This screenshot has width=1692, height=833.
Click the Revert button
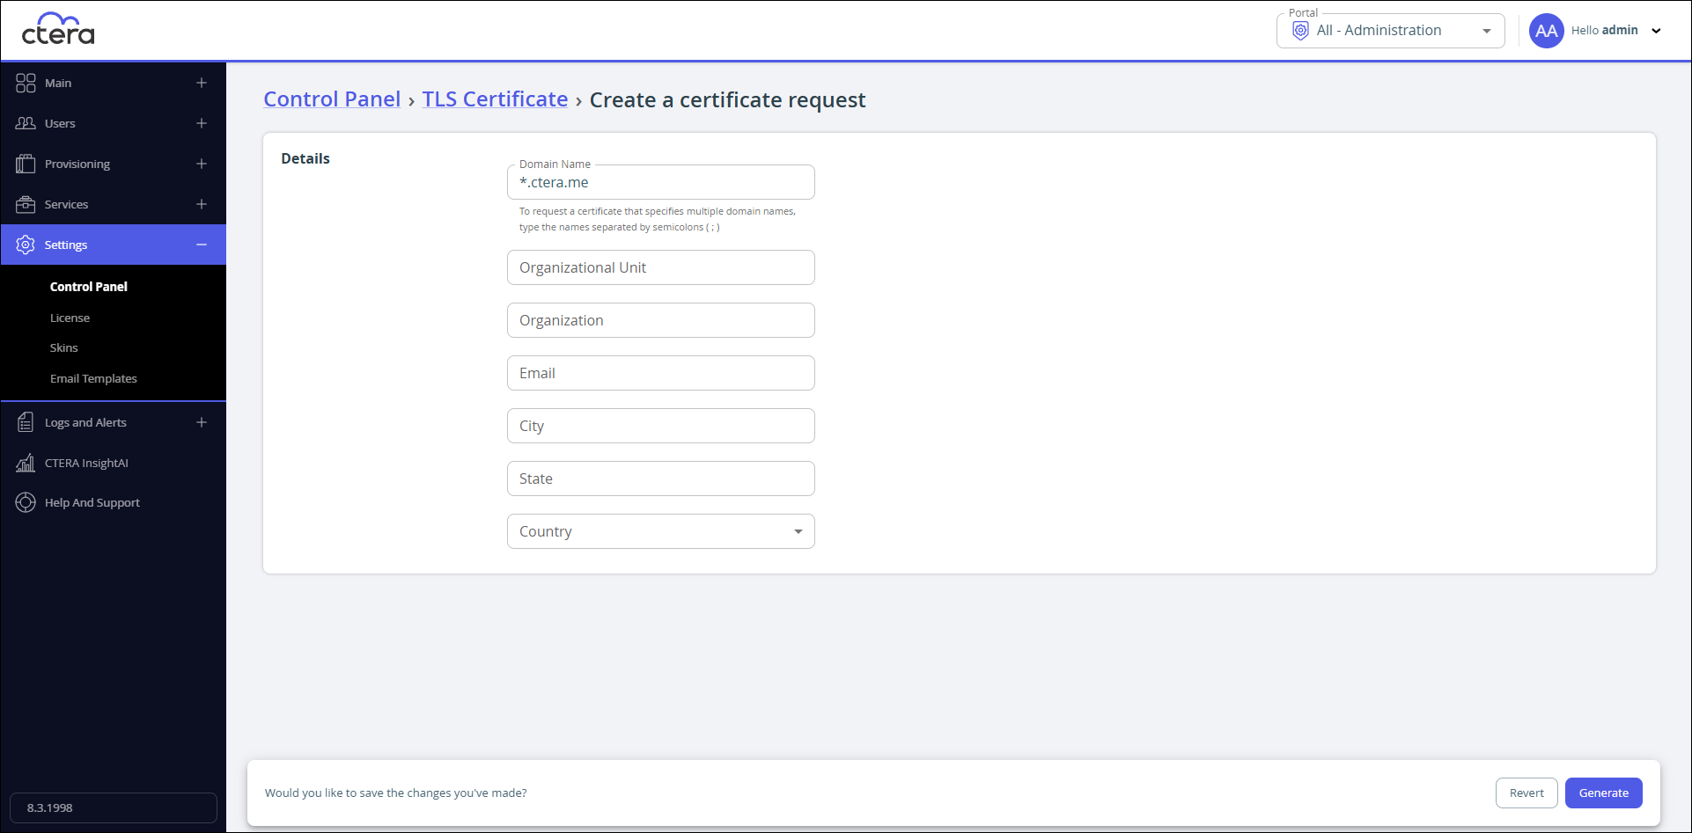pyautogui.click(x=1526, y=793)
